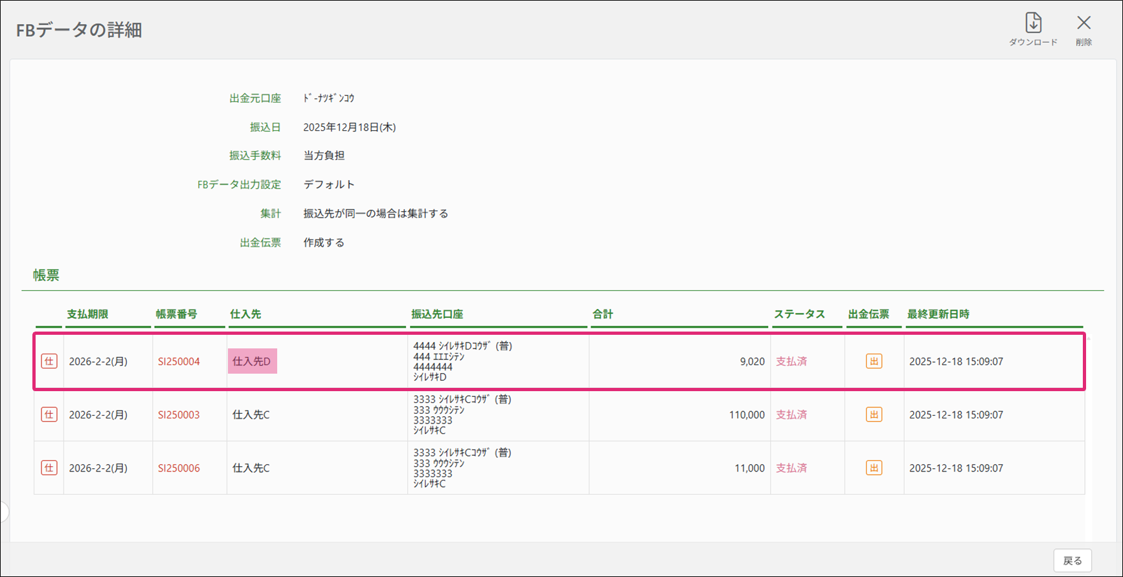Screen dimensions: 1123x577
Task: Open the 出 payment slip icon for SI250004
Action: click(x=874, y=361)
